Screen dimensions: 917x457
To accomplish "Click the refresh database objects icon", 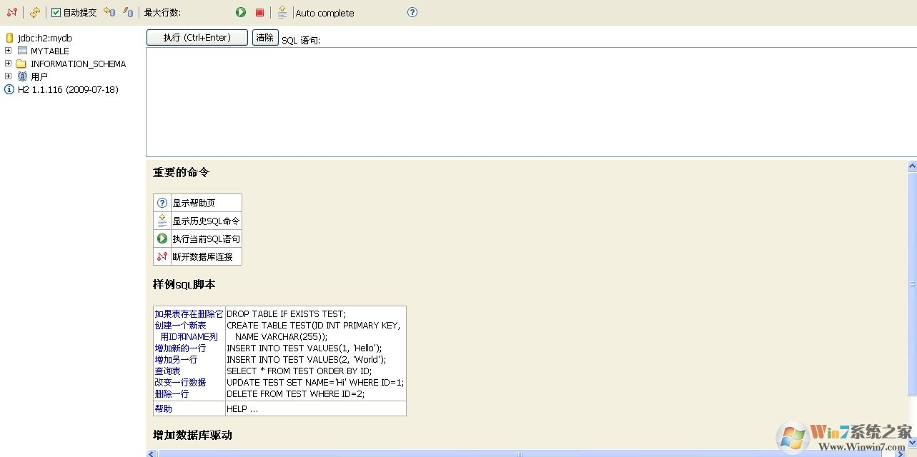I will click(34, 11).
